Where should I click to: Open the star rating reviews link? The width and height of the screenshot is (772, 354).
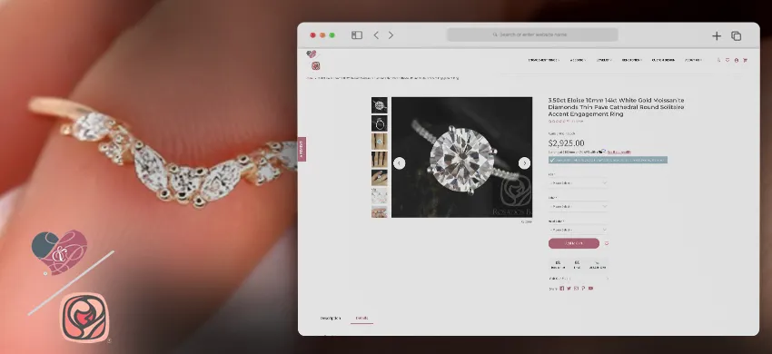coord(565,121)
